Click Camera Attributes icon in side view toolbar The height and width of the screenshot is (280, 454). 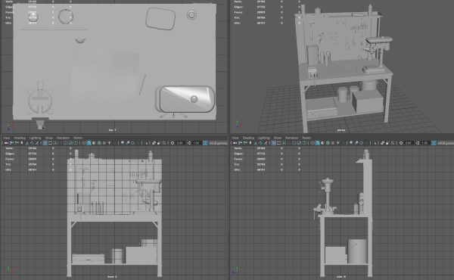pyautogui.click(x=244, y=143)
